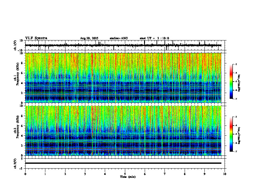Click the ch.1 color scale bar
253x195 pixels.
click(231, 82)
